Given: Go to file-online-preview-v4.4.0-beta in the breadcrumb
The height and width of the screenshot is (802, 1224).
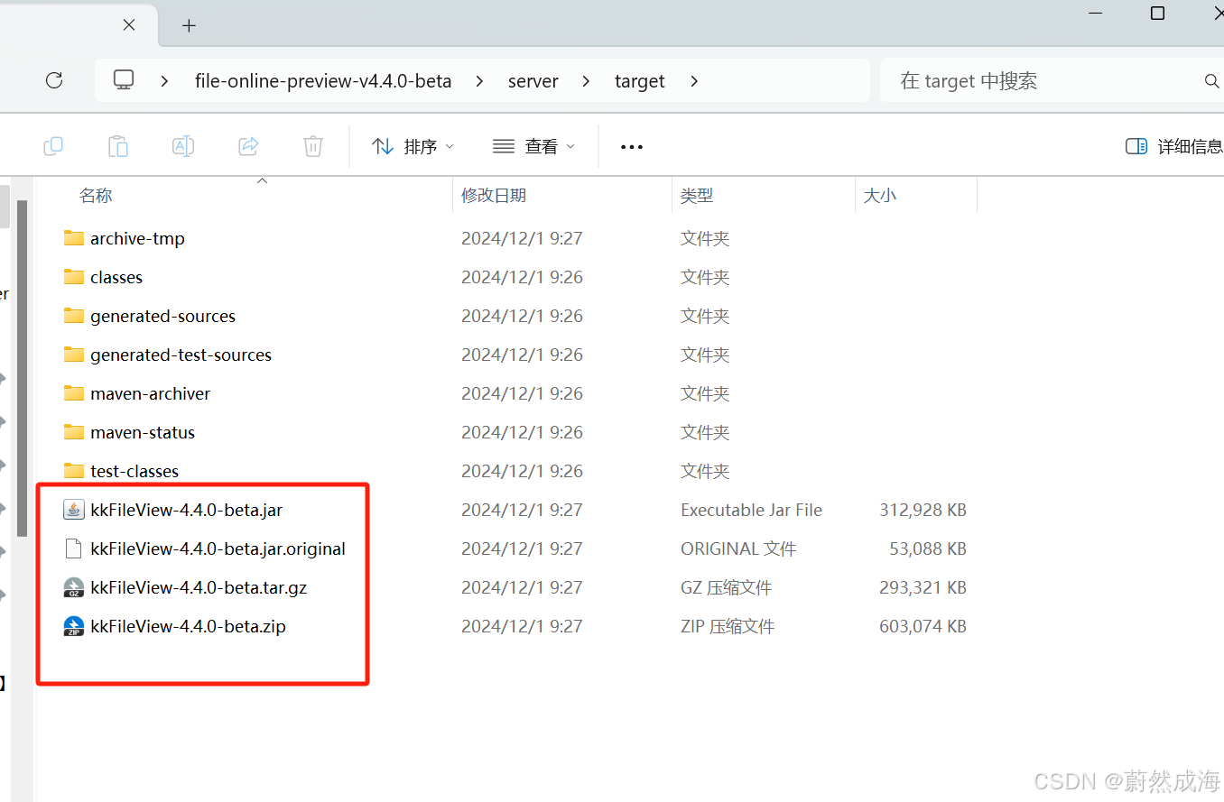Looking at the screenshot, I should pos(323,81).
